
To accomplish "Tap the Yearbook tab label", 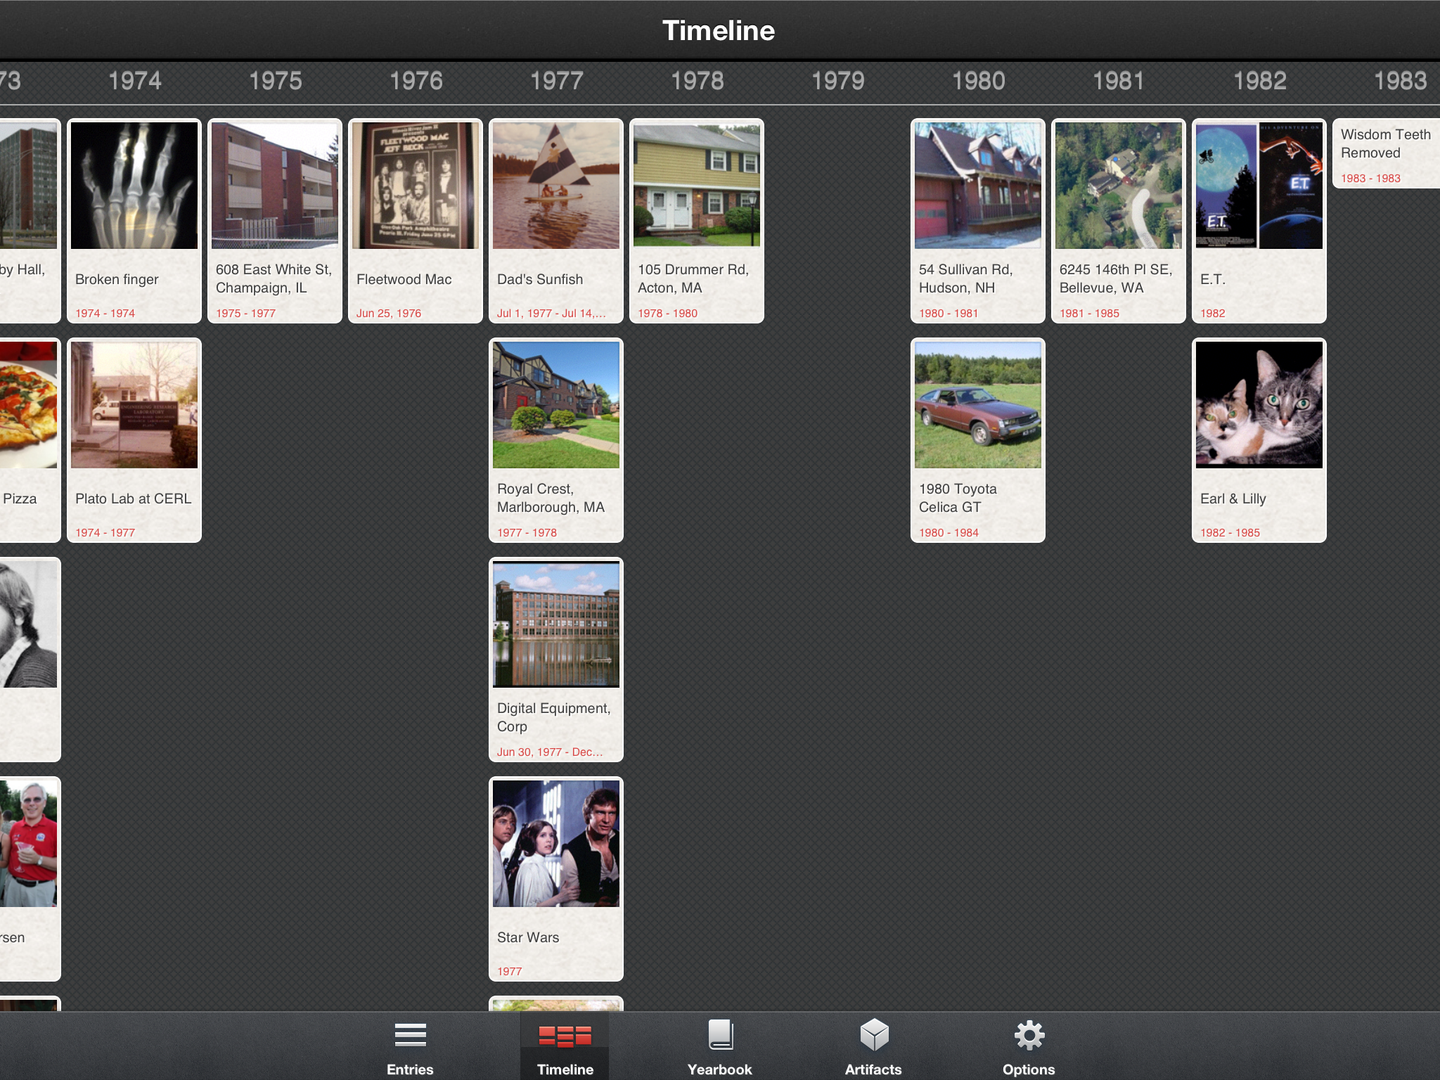I will coord(719,1069).
